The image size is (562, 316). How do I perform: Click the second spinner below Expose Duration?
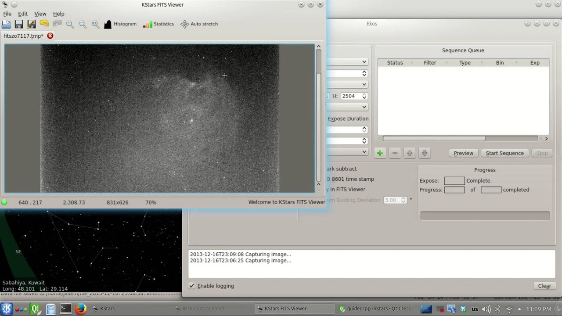pyautogui.click(x=364, y=141)
